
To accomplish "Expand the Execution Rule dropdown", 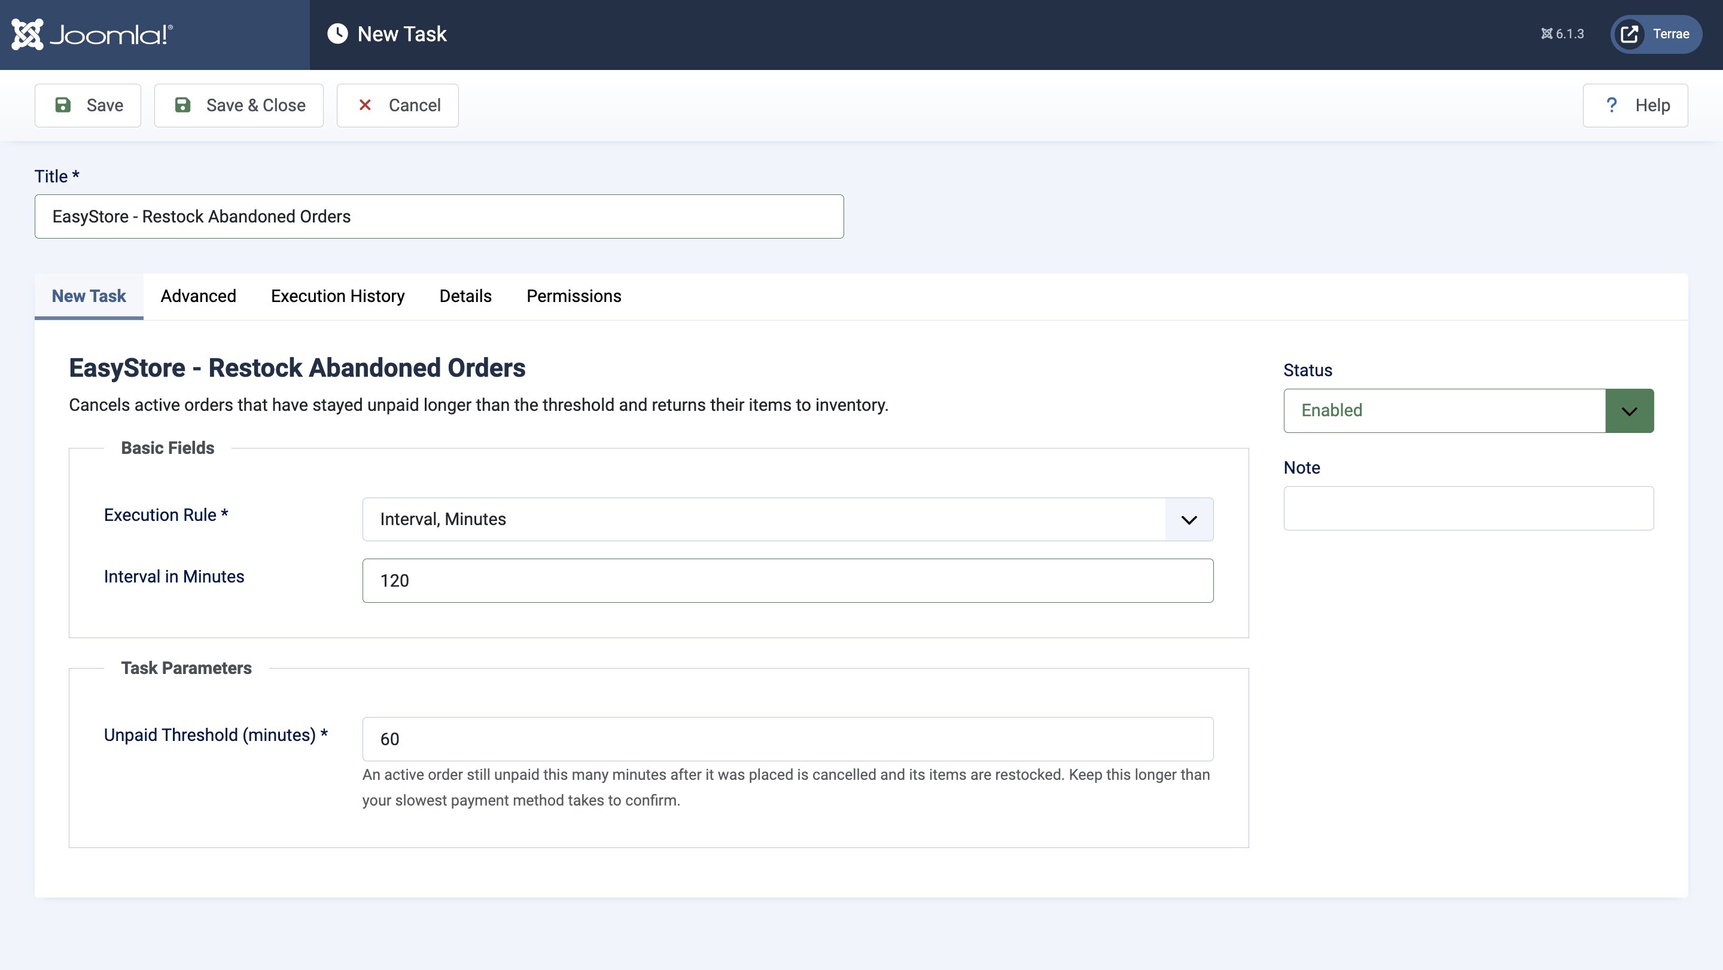I will [787, 520].
